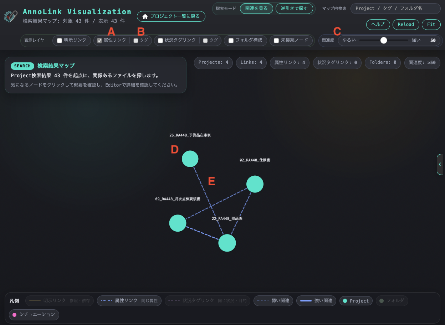Click the home icon in プロジェクト一覧に戻る
Screen dimensions: 445x325
click(x=145, y=17)
